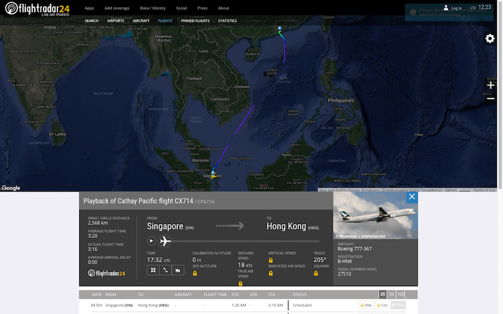The width and height of the screenshot is (503, 314).
Task: Click the Flightradar24 logo in playback panel
Action: tap(106, 273)
